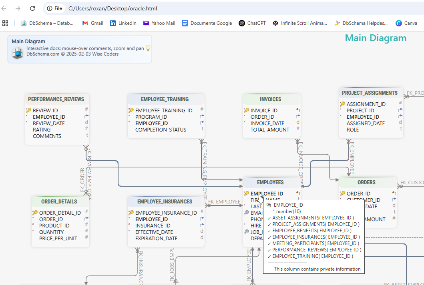The height and width of the screenshot is (285, 424).
Task: Click referenced-key arrow beside ORDERS ORDER_ID
Action: [x=394, y=193]
